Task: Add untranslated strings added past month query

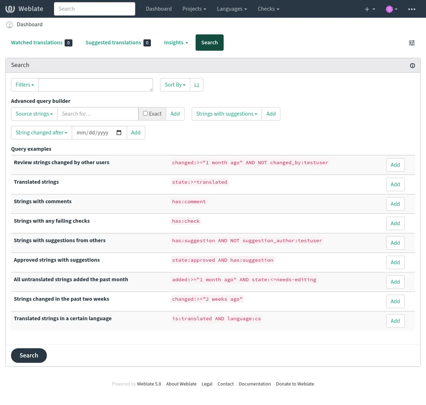Action: pos(395,282)
